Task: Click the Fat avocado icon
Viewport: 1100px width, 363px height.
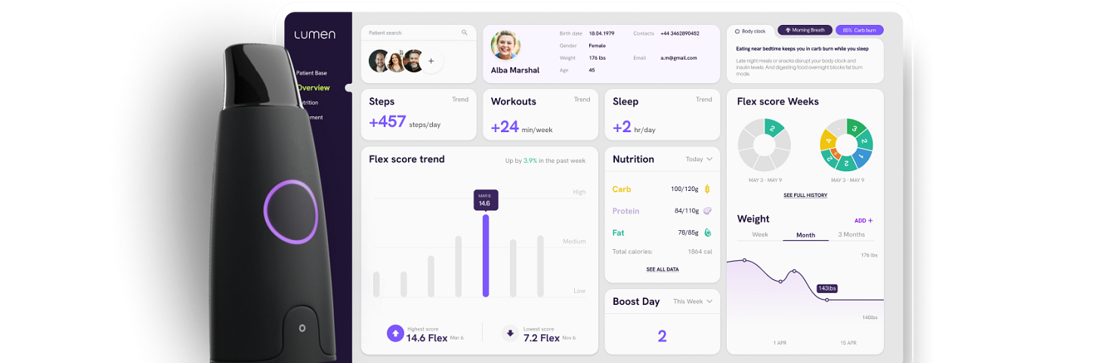Action: (x=708, y=232)
